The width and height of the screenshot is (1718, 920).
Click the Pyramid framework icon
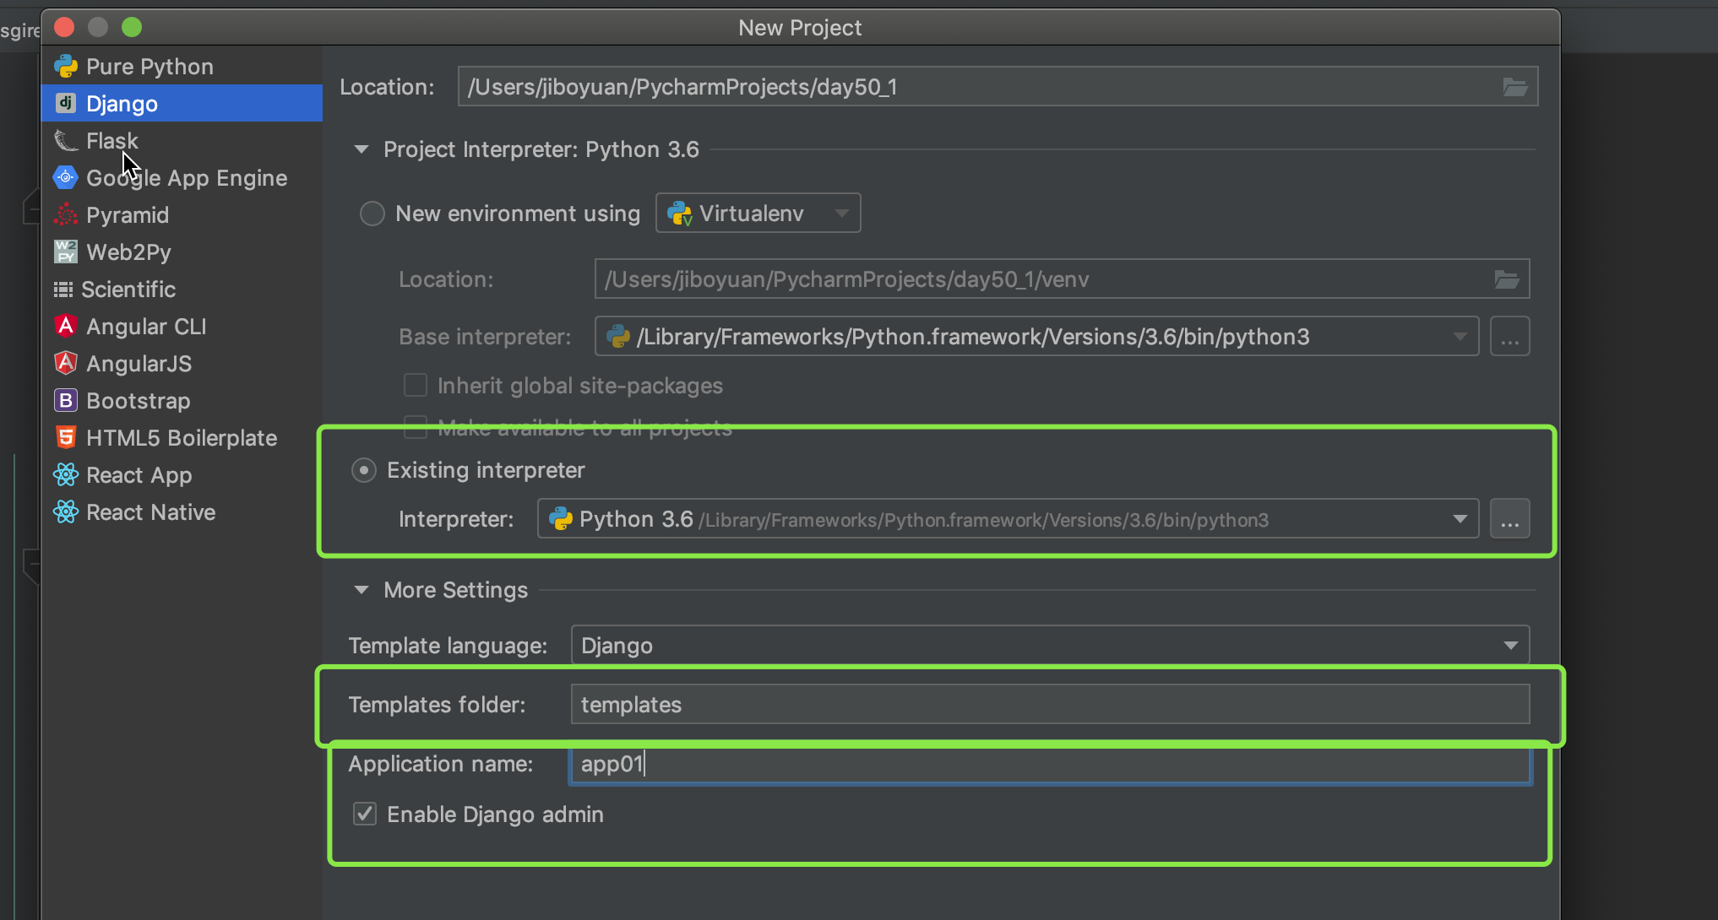point(66,215)
